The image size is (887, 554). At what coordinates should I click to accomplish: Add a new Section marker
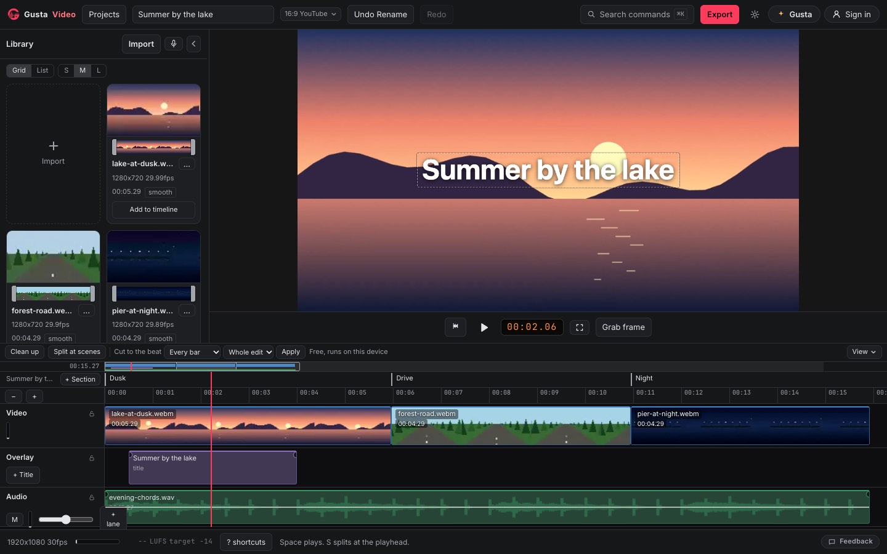click(x=80, y=379)
